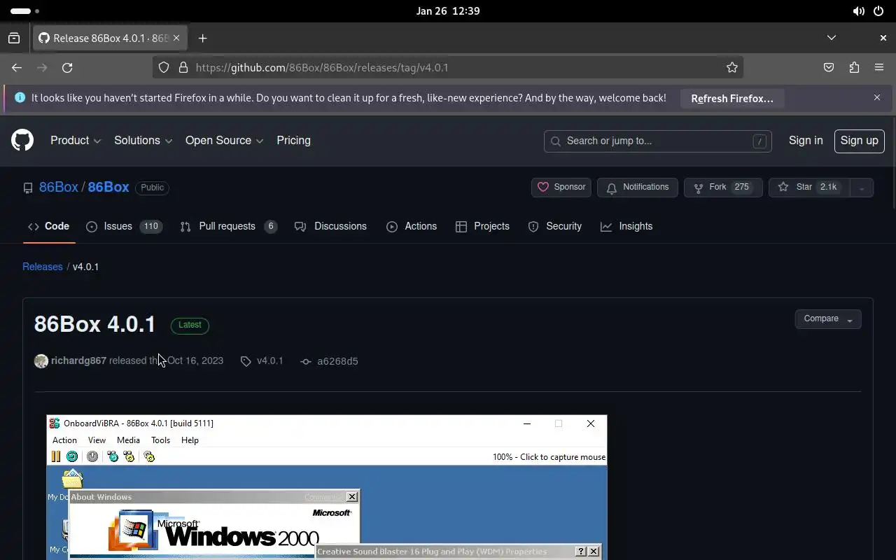The image size is (896, 560).
Task: Click the Notifications bell button
Action: coord(637,187)
